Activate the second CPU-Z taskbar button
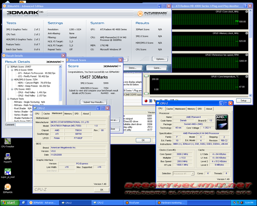The height and width of the screenshot is (206, 257). coord(107,203)
